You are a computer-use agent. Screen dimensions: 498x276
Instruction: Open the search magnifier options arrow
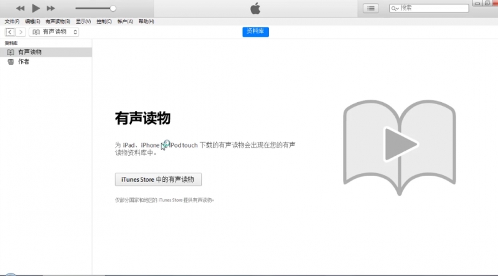point(395,9)
